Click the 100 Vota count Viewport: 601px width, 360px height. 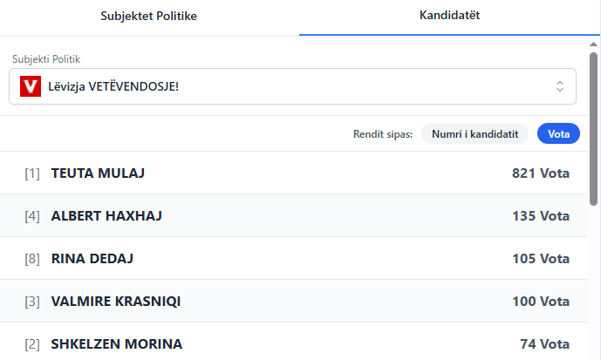(x=540, y=302)
